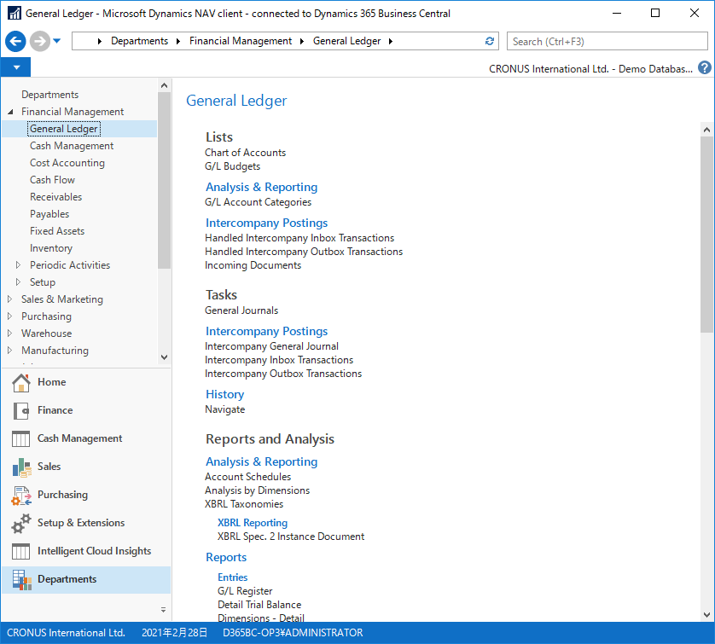
Task: Click the Search (Ctrl+F3) box
Action: [x=607, y=42]
